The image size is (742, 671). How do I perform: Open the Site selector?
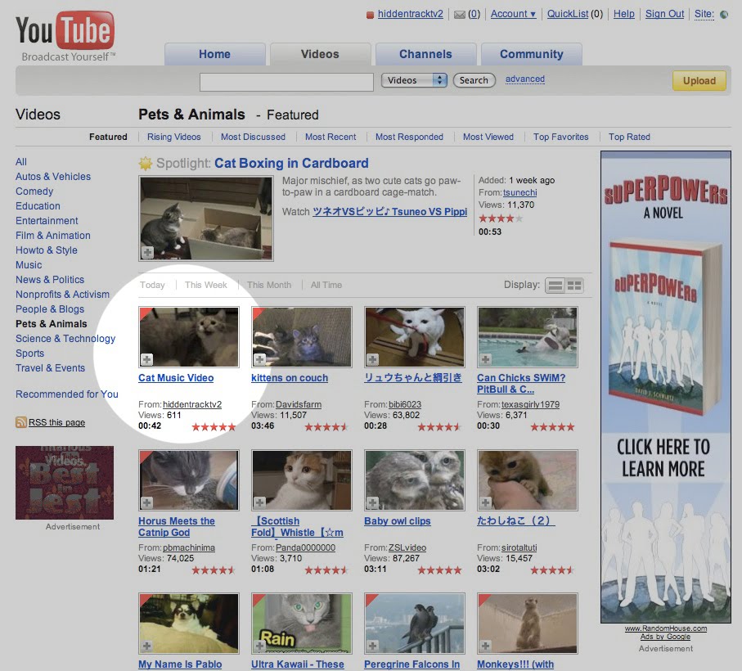704,14
